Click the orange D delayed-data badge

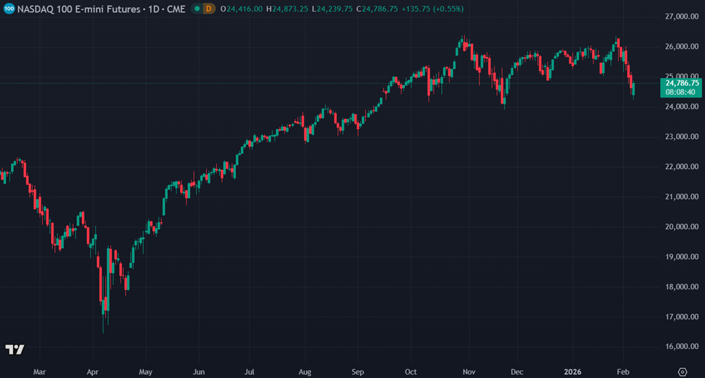(209, 9)
